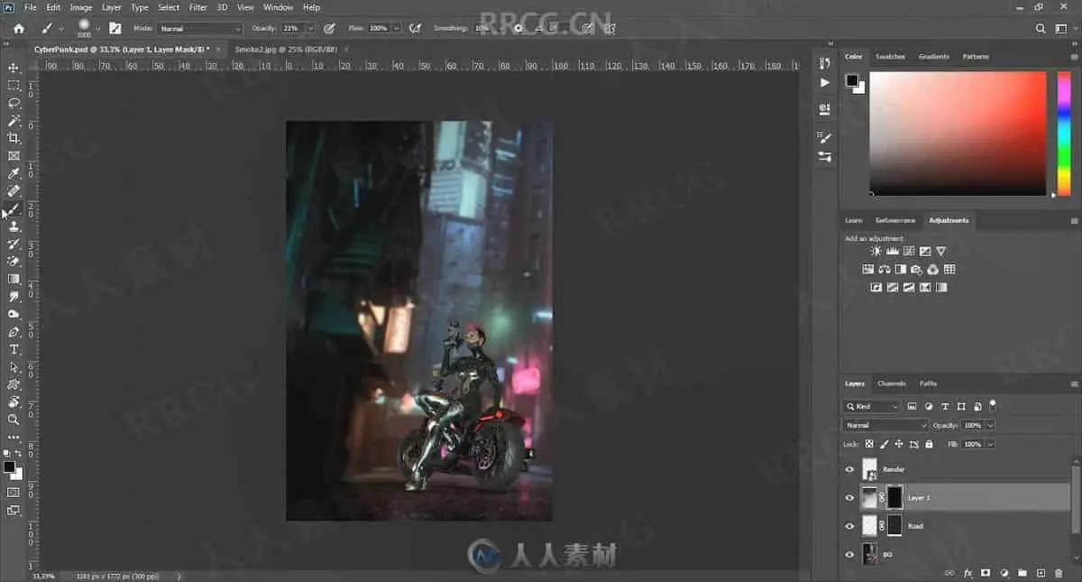Screen dimensions: 1082x582
Task: Add a Curves adjustment
Action: tap(908, 252)
